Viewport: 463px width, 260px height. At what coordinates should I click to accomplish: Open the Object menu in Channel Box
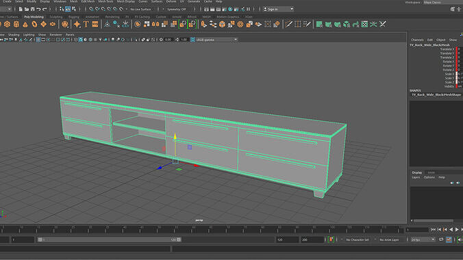coord(440,40)
